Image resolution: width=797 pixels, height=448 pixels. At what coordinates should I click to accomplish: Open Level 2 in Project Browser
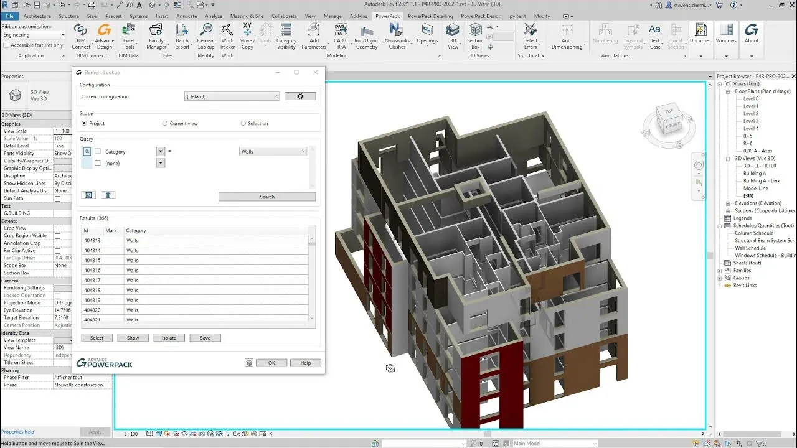pyautogui.click(x=751, y=114)
